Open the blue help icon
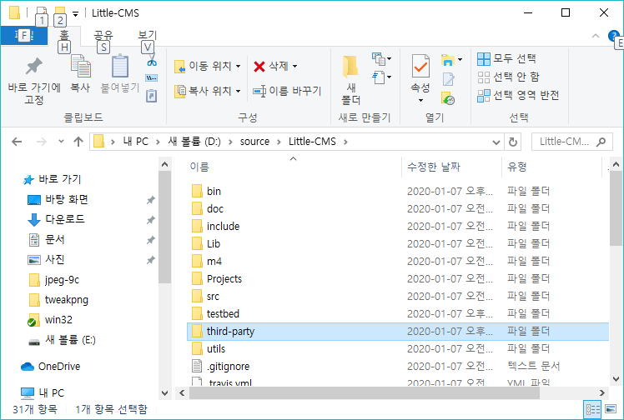The width and height of the screenshot is (624, 420). [x=613, y=36]
